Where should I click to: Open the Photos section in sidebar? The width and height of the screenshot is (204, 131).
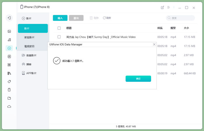[x=9, y=31]
